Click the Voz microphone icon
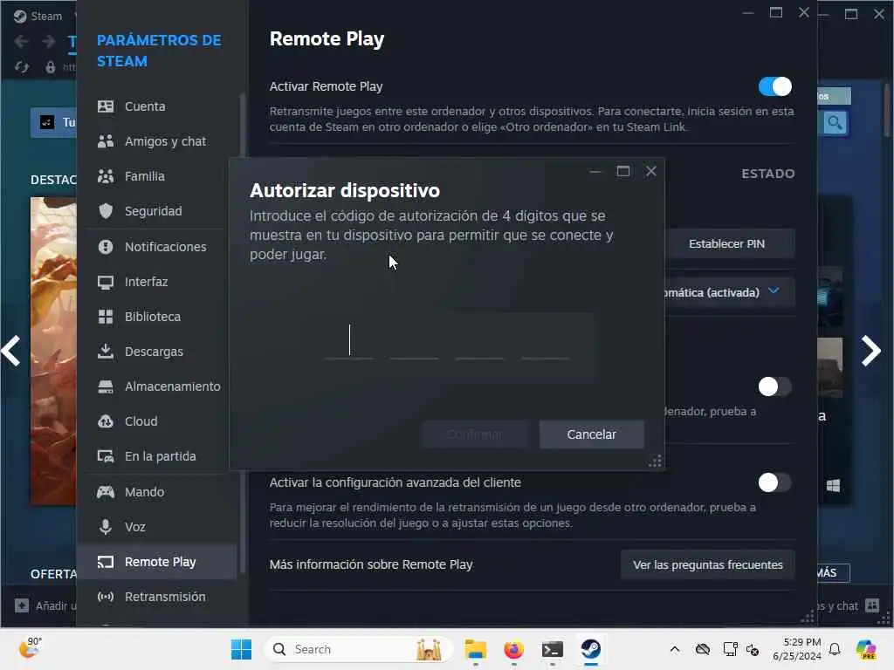The image size is (894, 670). [106, 526]
